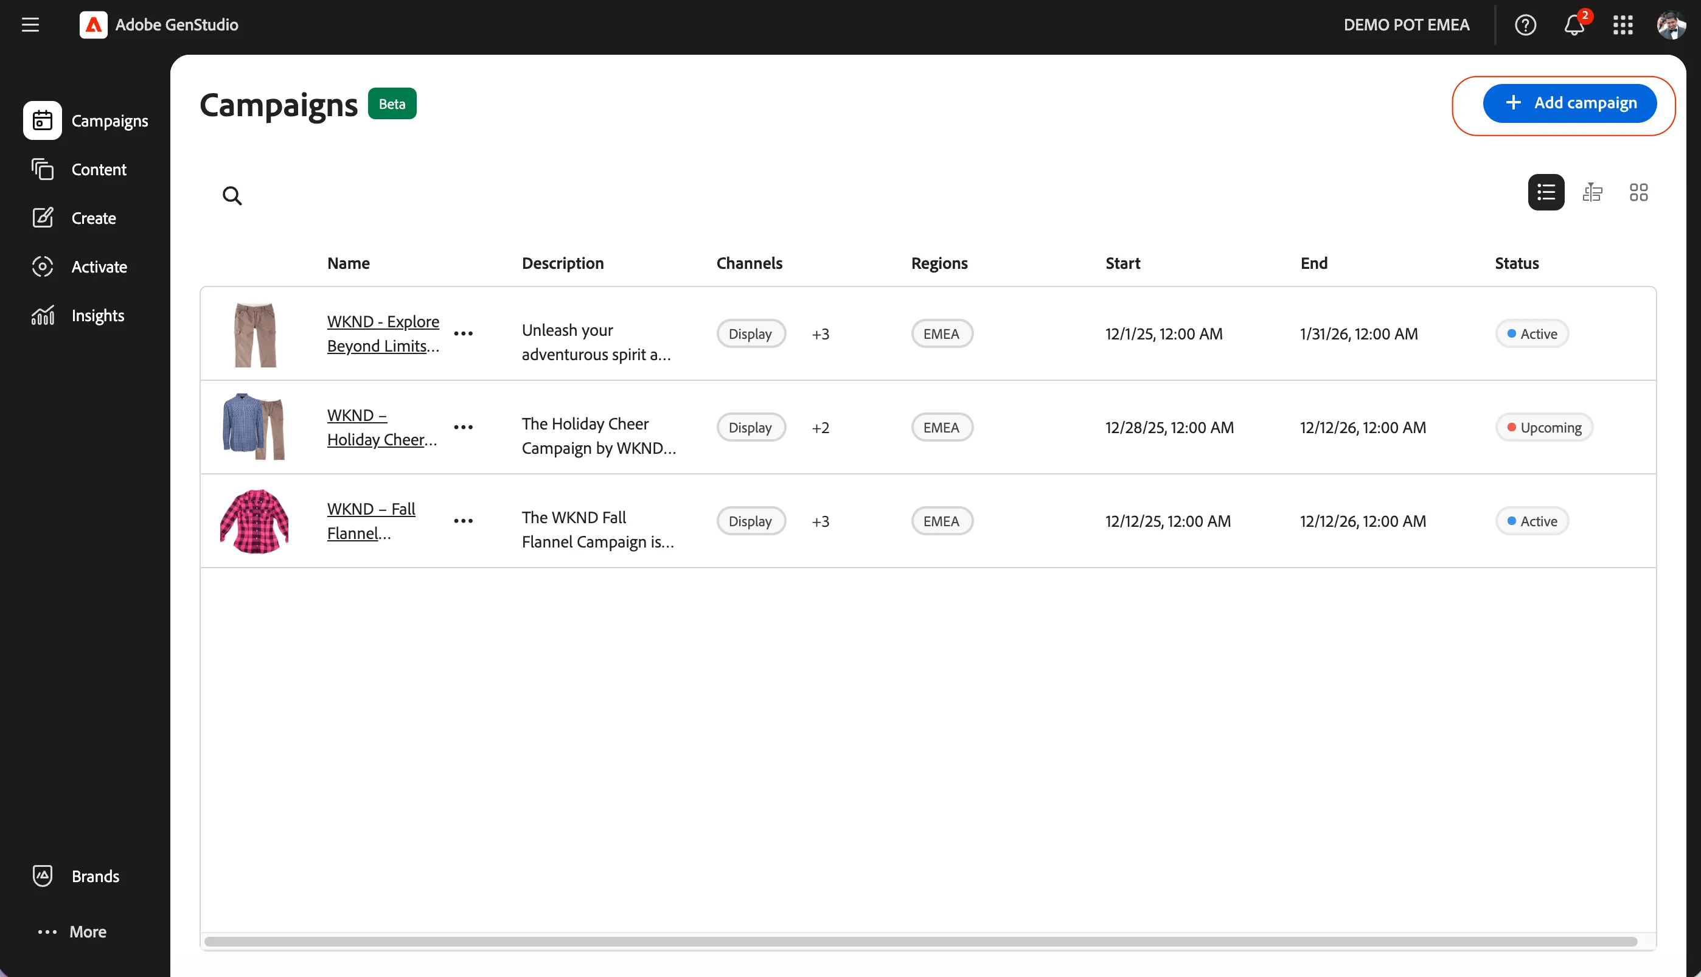Viewport: 1701px width, 977px height.
Task: Click EMEA region tag in Fall Flannel row
Action: pos(941,521)
